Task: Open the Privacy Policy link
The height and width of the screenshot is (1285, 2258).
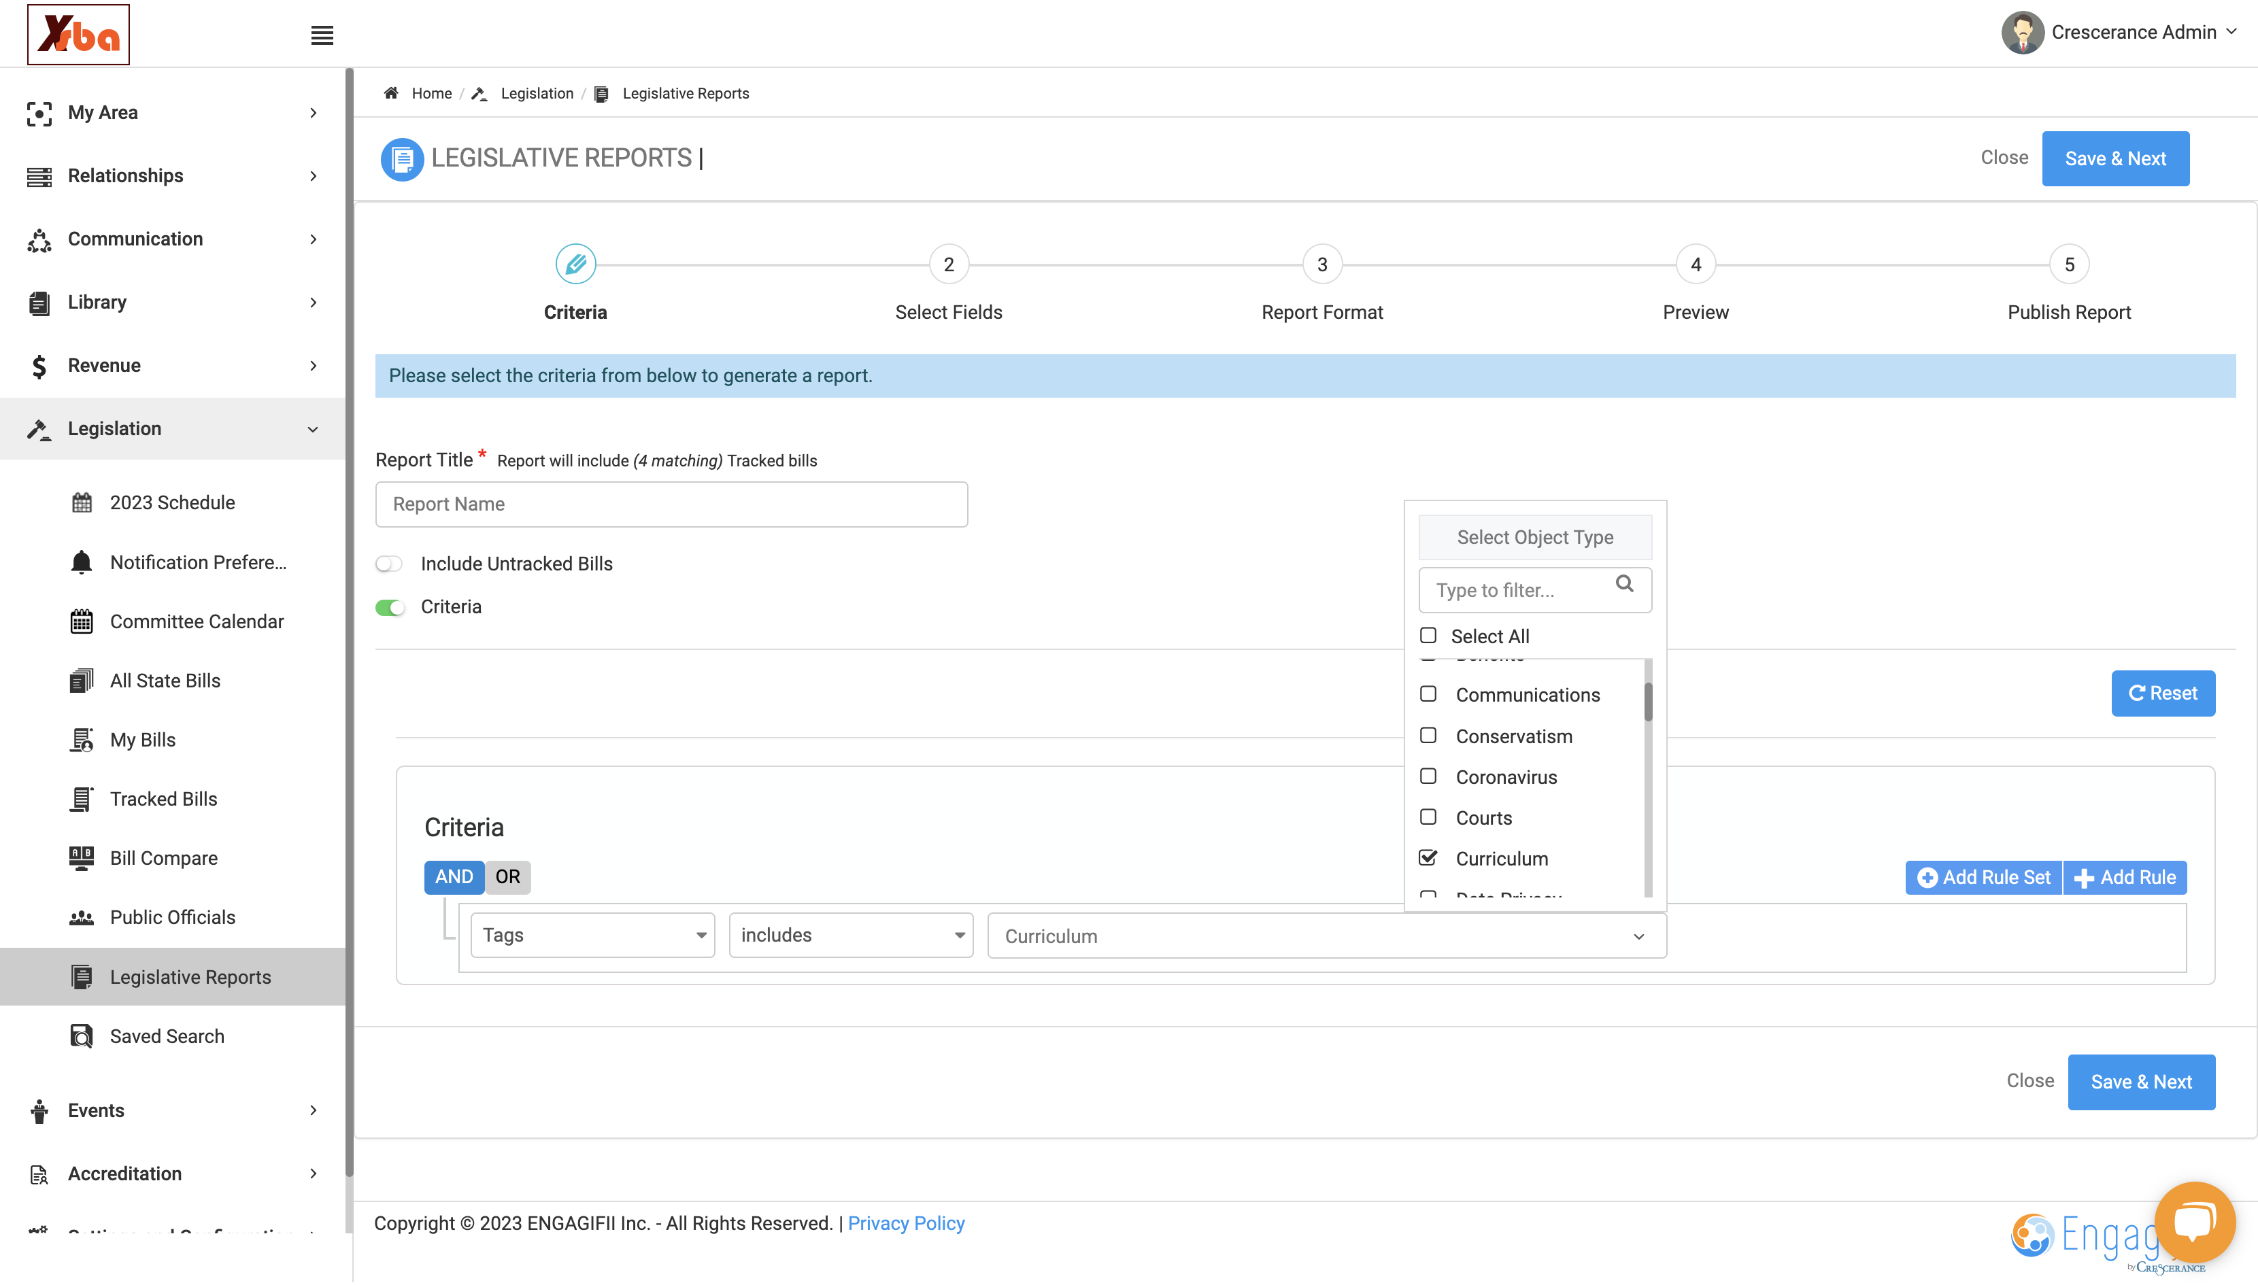Action: coord(906,1223)
